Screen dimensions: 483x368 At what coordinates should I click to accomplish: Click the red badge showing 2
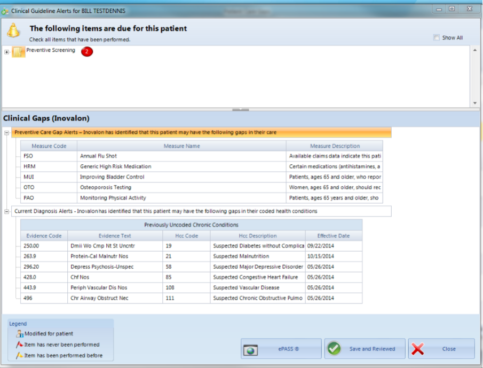tap(87, 51)
